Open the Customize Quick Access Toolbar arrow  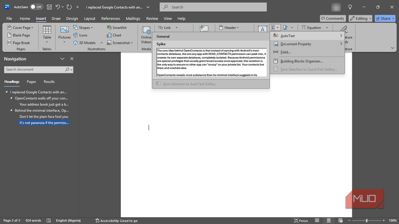click(x=77, y=7)
